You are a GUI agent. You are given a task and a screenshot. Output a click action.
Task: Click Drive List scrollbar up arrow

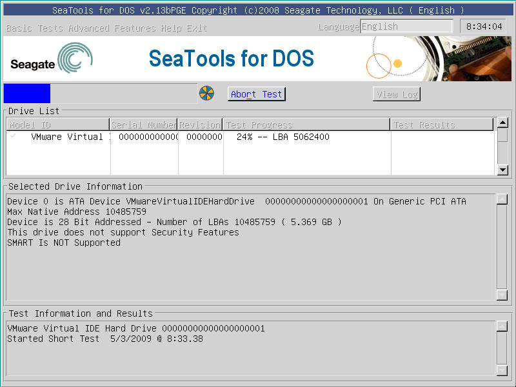point(504,124)
